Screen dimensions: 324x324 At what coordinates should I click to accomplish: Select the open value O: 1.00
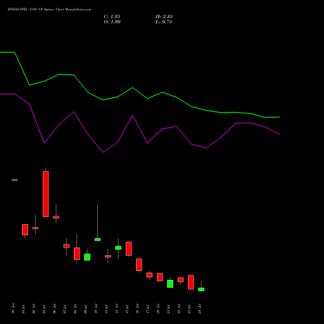112,22
